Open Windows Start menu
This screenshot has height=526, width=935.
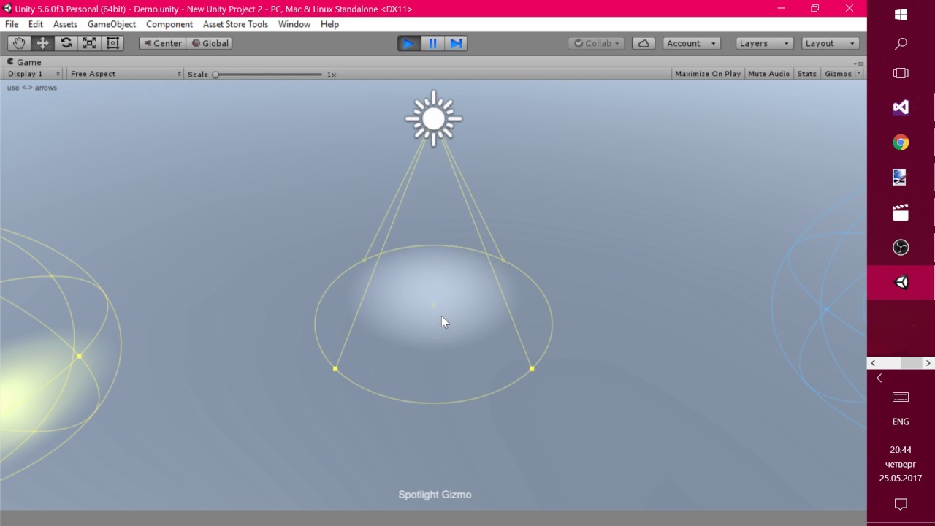click(901, 15)
